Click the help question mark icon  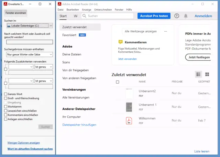click(x=177, y=16)
